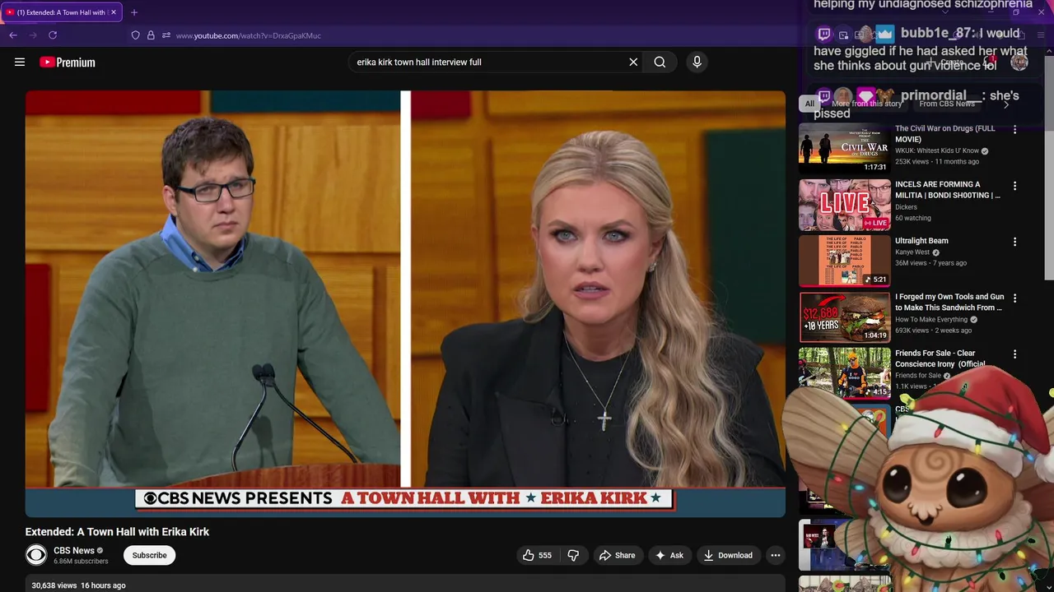Open the shield tracking protection icon
This screenshot has height=592, width=1054.
136,35
